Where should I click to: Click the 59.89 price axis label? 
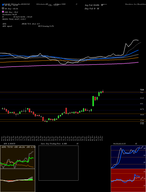point(142,115)
